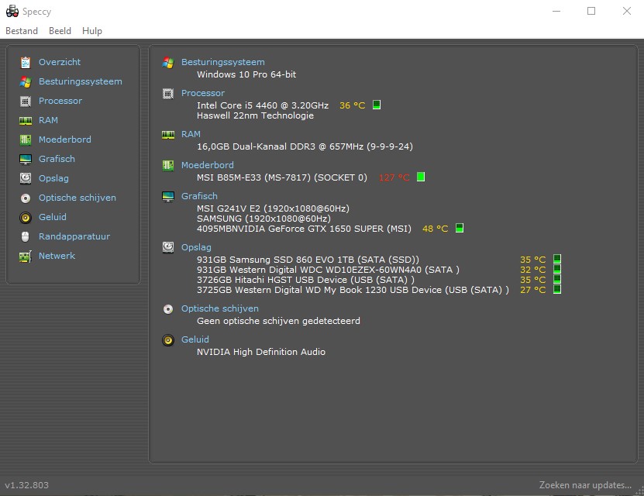Open the Beeld menu
The width and height of the screenshot is (644, 496).
pyautogui.click(x=60, y=31)
